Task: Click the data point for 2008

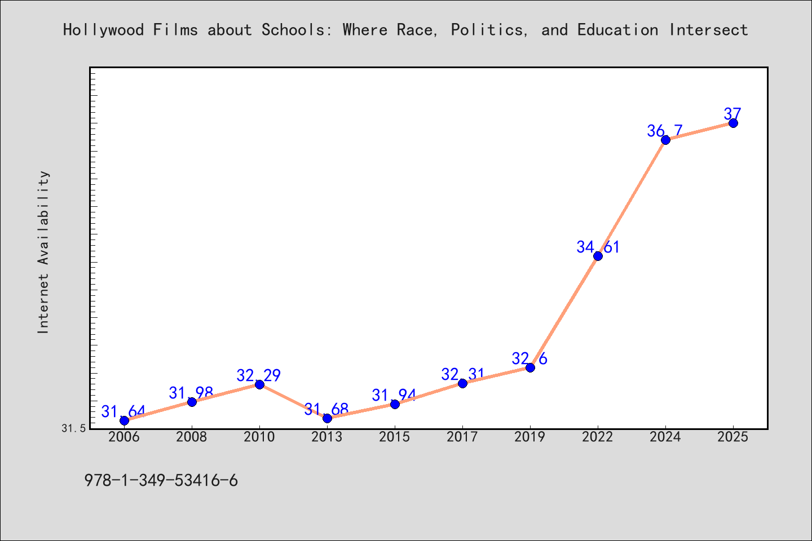Action: (192, 402)
